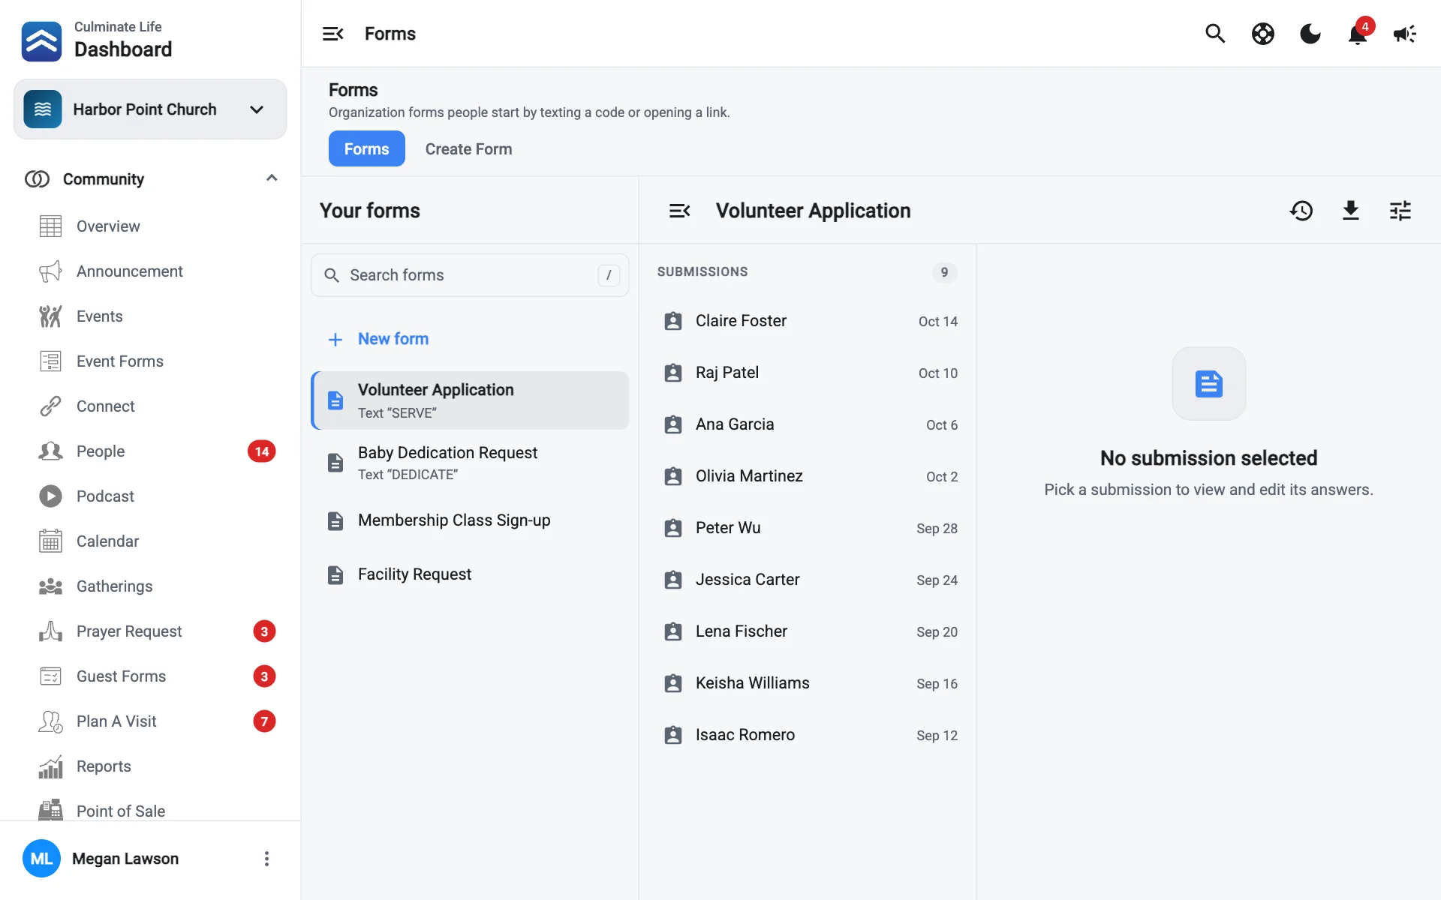This screenshot has height=900, width=1441.
Task: Select the Volunteer Application form
Action: point(470,400)
